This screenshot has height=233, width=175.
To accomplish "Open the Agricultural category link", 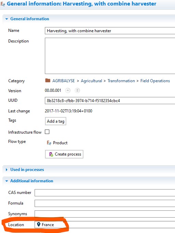I will 91,81.
